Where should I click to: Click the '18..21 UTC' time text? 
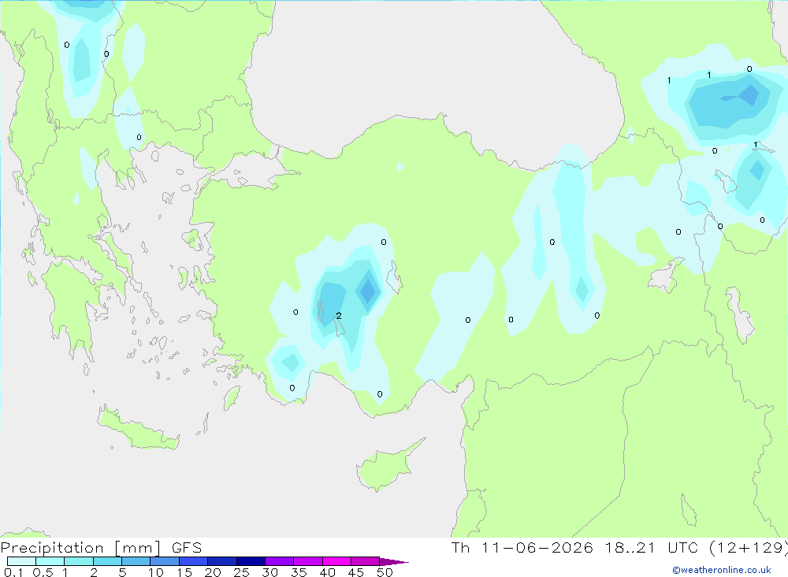click(x=652, y=548)
